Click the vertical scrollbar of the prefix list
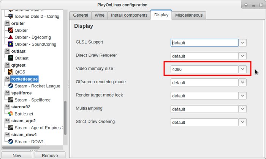The height and width of the screenshot is (159, 266). (65, 118)
